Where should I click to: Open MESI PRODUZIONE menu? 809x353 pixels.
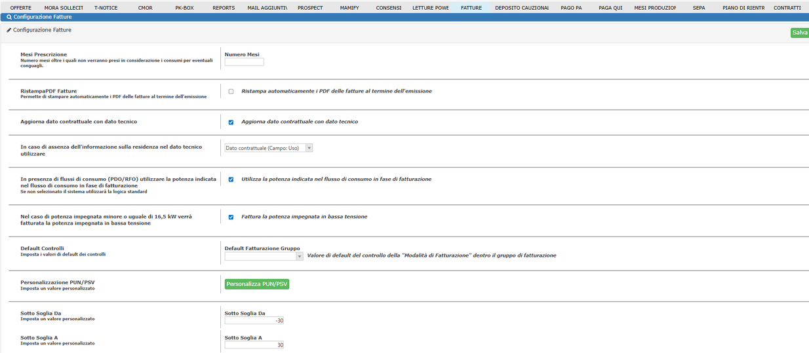click(655, 8)
